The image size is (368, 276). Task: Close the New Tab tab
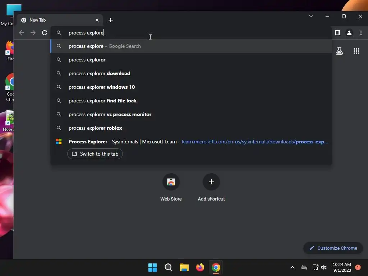click(97, 20)
